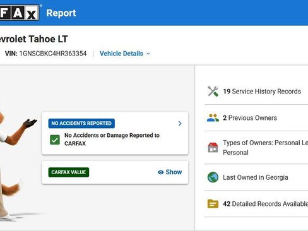The width and height of the screenshot is (308, 231).
Task: Open 2 Previous Owners row
Action: (x=256, y=118)
